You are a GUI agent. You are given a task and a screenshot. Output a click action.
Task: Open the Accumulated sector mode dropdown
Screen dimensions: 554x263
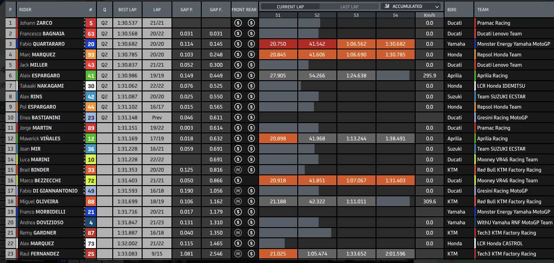[x=411, y=7]
